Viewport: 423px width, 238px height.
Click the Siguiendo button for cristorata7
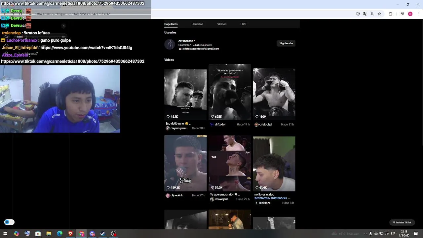[x=286, y=43]
